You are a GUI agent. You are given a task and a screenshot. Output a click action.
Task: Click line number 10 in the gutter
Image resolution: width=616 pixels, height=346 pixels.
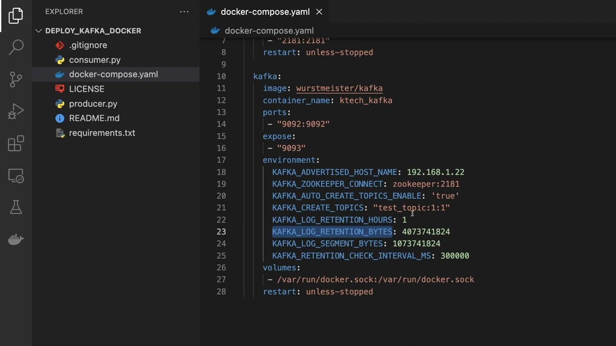tap(221, 76)
